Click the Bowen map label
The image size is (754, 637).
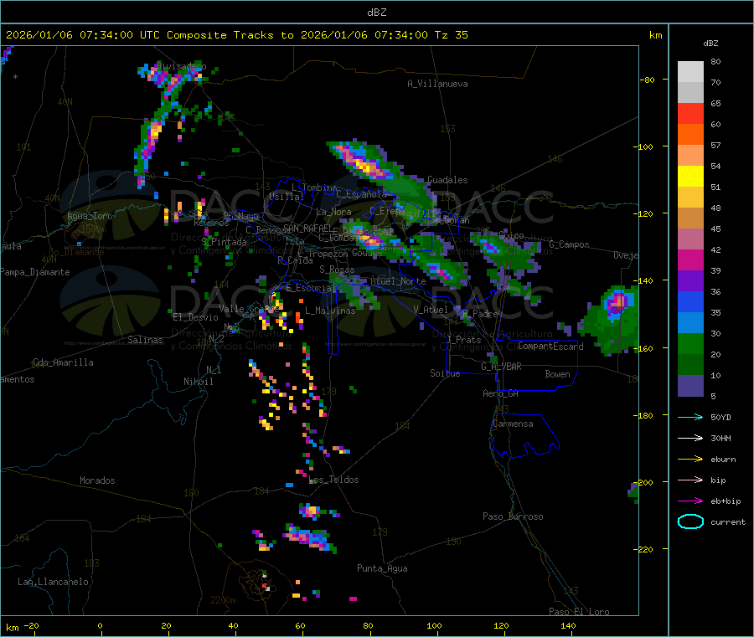[x=557, y=374]
